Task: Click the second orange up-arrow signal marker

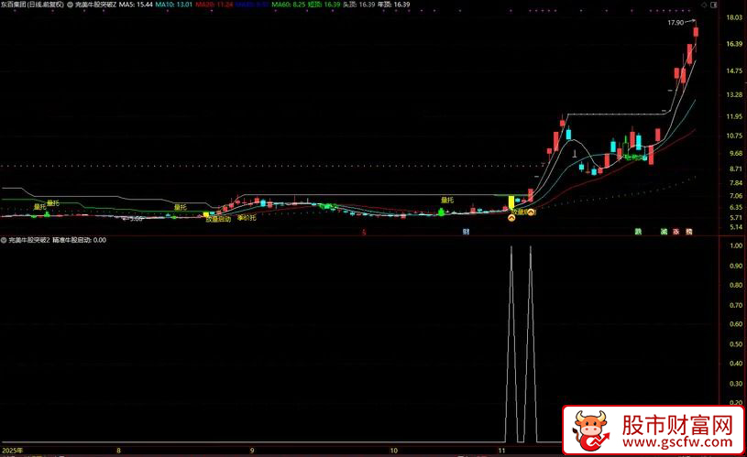Action: (x=532, y=212)
